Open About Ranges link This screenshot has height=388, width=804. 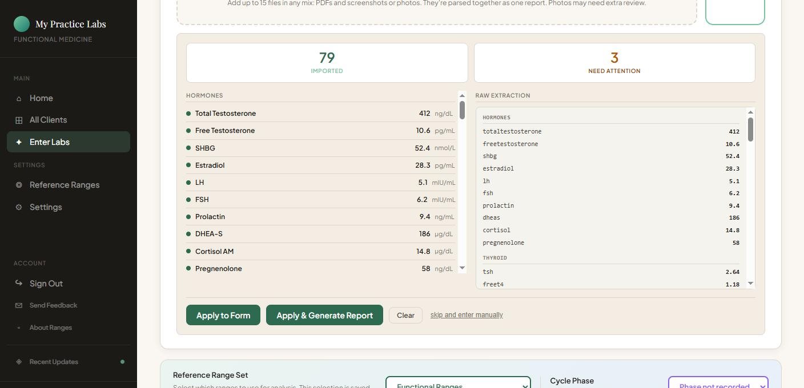point(69,328)
